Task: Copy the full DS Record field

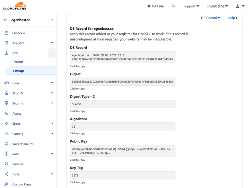Action: (123, 57)
